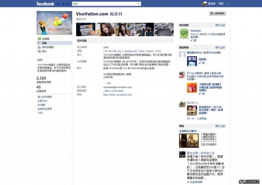Like the blue thumbnail sponsored page
Screen dimensions: 262x185
coord(201,63)
